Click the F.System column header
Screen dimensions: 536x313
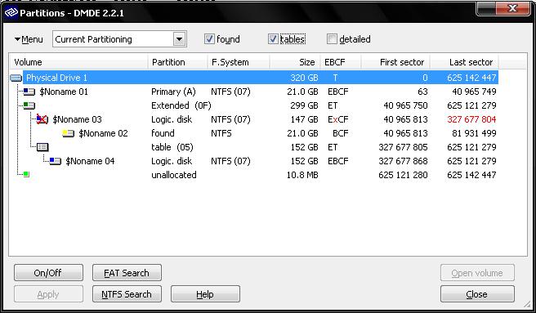(239, 62)
